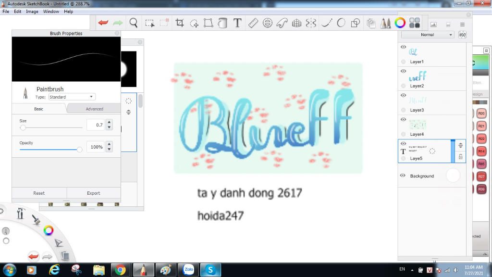Click the Size slider handle
492x277 pixels.
tap(23, 128)
